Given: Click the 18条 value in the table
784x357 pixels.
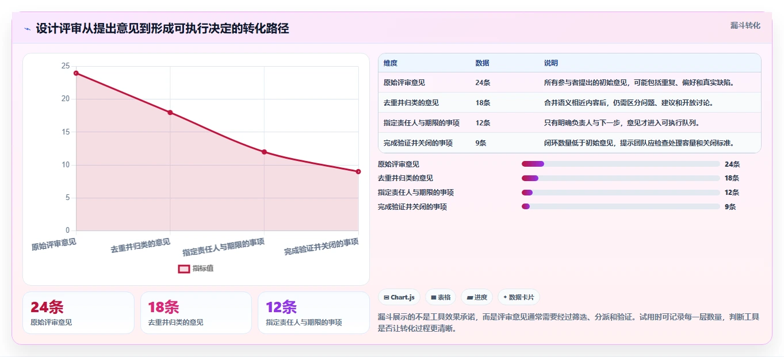Looking at the screenshot, I should (483, 103).
